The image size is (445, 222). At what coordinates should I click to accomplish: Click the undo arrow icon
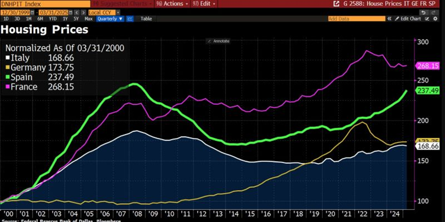click(x=423, y=12)
